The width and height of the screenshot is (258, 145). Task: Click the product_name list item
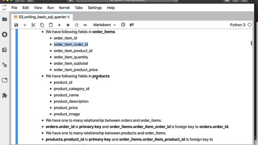(66, 95)
